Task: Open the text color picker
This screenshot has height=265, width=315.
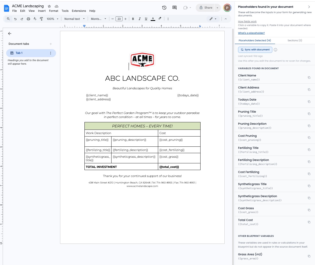Action: (x=153, y=19)
